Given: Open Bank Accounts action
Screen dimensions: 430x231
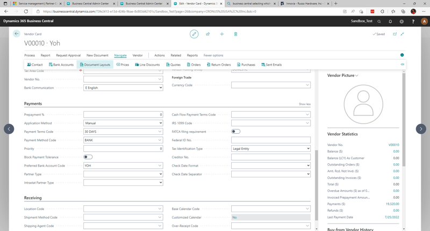Looking at the screenshot, I should click(61, 64).
